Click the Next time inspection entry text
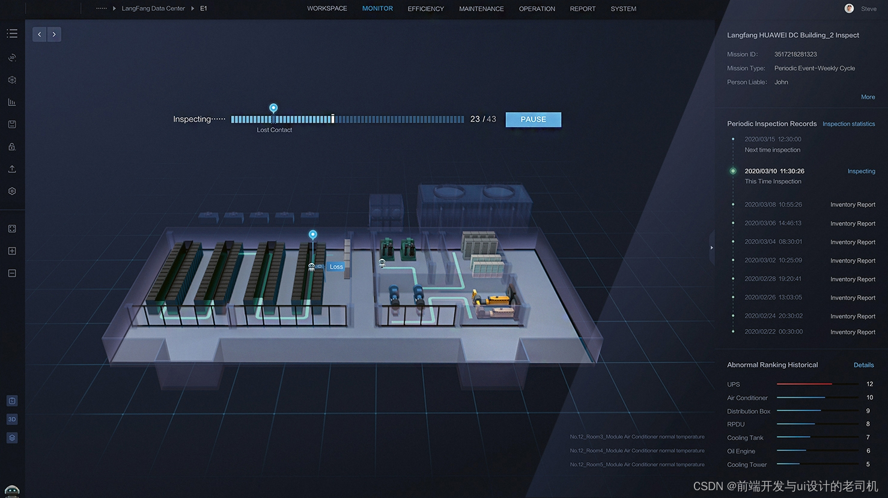This screenshot has height=498, width=888. [x=772, y=150]
